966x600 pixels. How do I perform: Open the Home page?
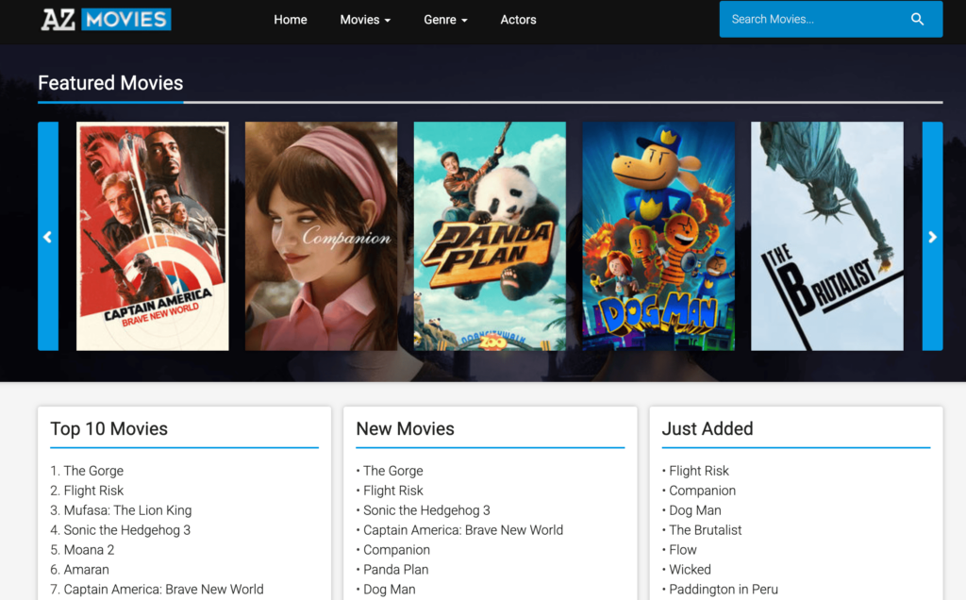tap(291, 20)
